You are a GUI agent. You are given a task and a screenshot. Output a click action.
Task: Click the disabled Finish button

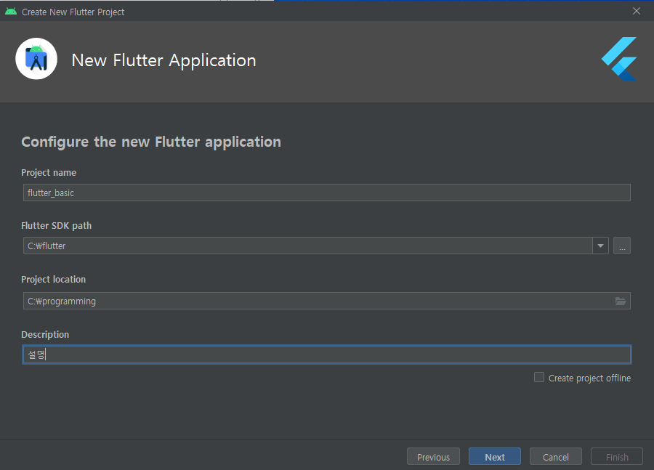coord(617,457)
